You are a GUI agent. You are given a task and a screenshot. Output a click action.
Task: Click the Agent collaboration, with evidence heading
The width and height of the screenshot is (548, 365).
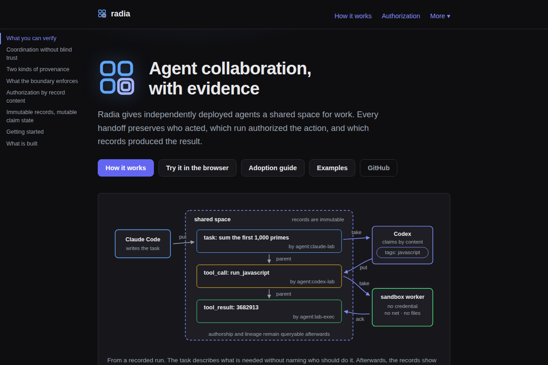(230, 78)
